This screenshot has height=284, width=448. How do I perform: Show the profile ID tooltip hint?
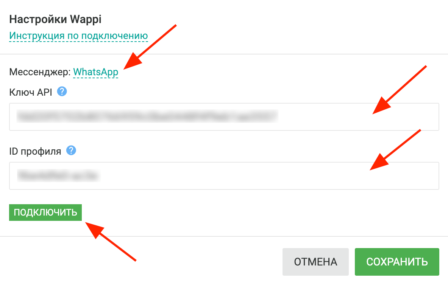tap(71, 151)
